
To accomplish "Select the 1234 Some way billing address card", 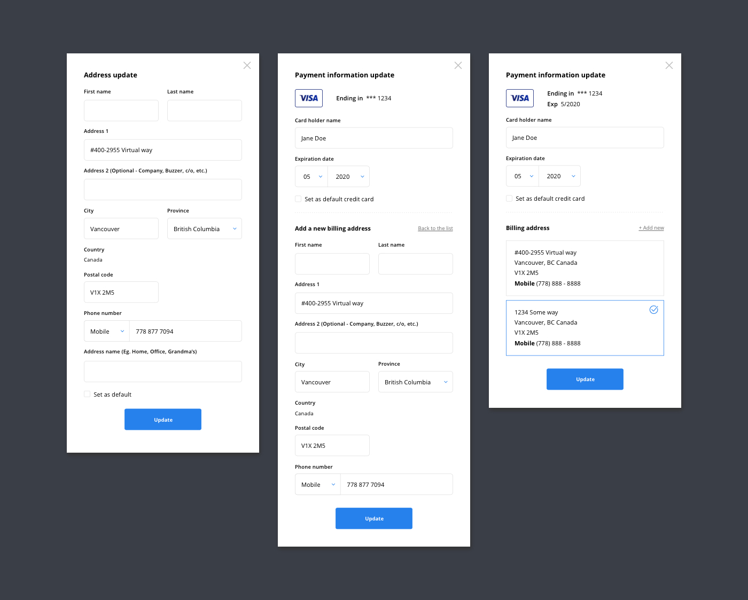I will (x=585, y=328).
